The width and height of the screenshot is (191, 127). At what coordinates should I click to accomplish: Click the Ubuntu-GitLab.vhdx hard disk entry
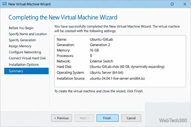(127, 67)
